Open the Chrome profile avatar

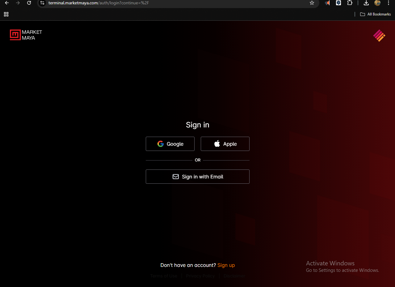tap(377, 3)
